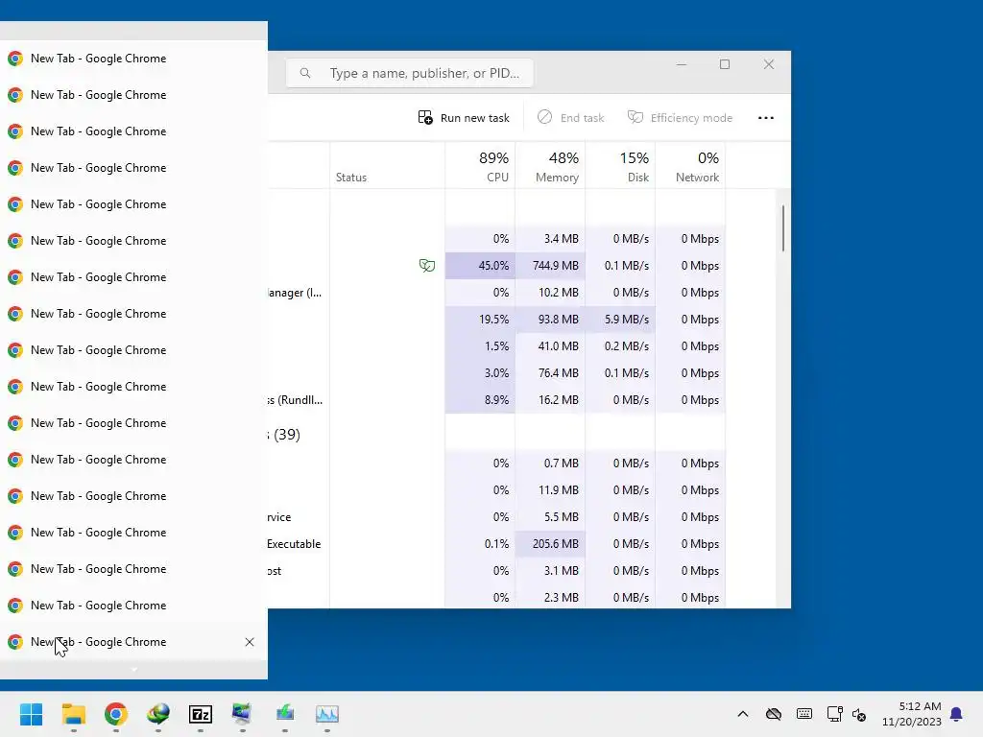The image size is (983, 737).
Task: Select the 76.4 MB memory cell
Action: coord(550,373)
